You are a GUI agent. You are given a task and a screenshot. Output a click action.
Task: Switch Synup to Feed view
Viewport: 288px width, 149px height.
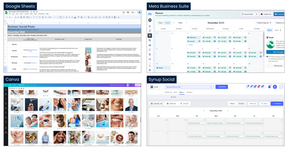click(x=171, y=104)
